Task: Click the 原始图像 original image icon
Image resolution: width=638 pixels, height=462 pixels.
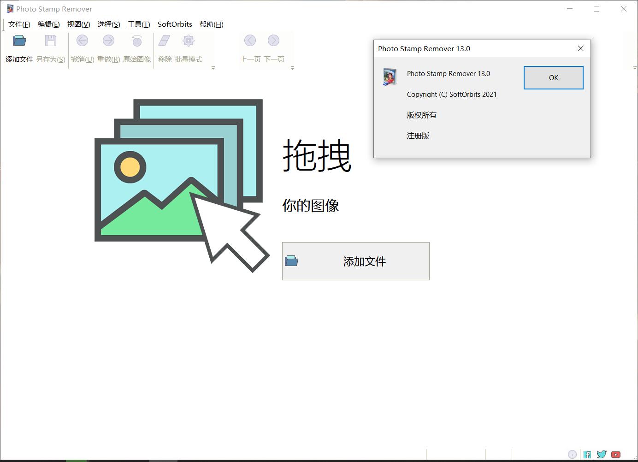Action: pyautogui.click(x=137, y=41)
